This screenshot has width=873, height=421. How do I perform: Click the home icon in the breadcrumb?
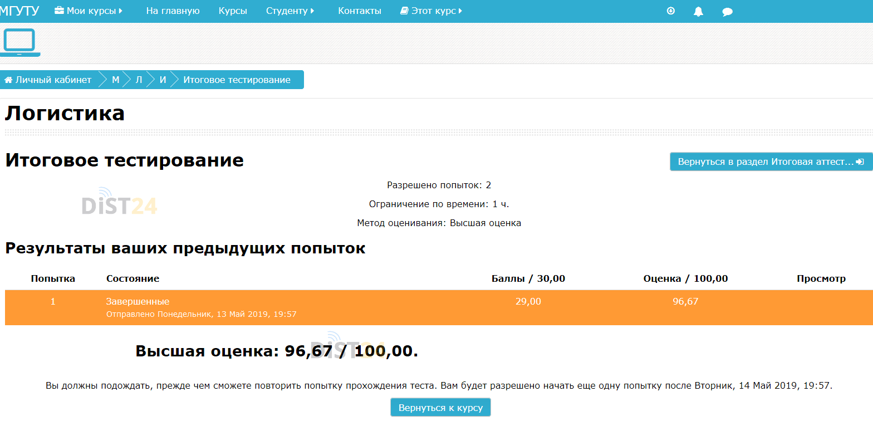8,80
